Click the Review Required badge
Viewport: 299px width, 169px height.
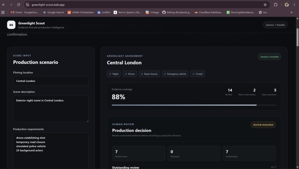click(263, 125)
